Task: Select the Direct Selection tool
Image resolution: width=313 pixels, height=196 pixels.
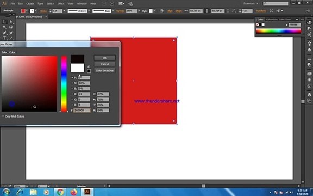Action: point(11,22)
